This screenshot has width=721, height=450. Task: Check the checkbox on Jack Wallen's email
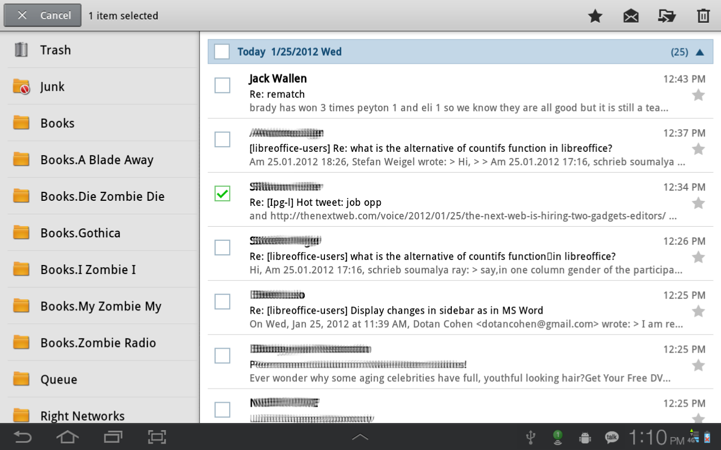222,85
